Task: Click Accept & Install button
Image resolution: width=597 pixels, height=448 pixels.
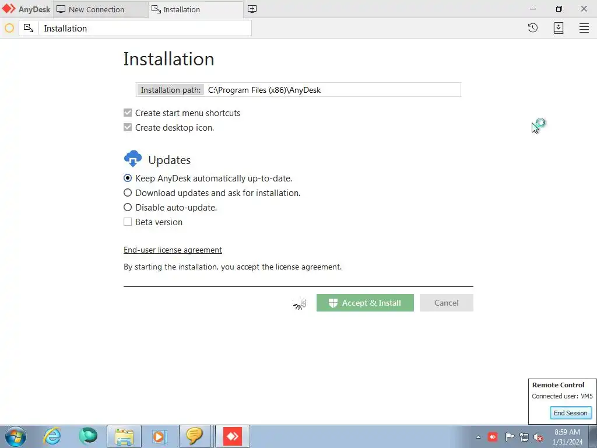Action: coord(365,303)
